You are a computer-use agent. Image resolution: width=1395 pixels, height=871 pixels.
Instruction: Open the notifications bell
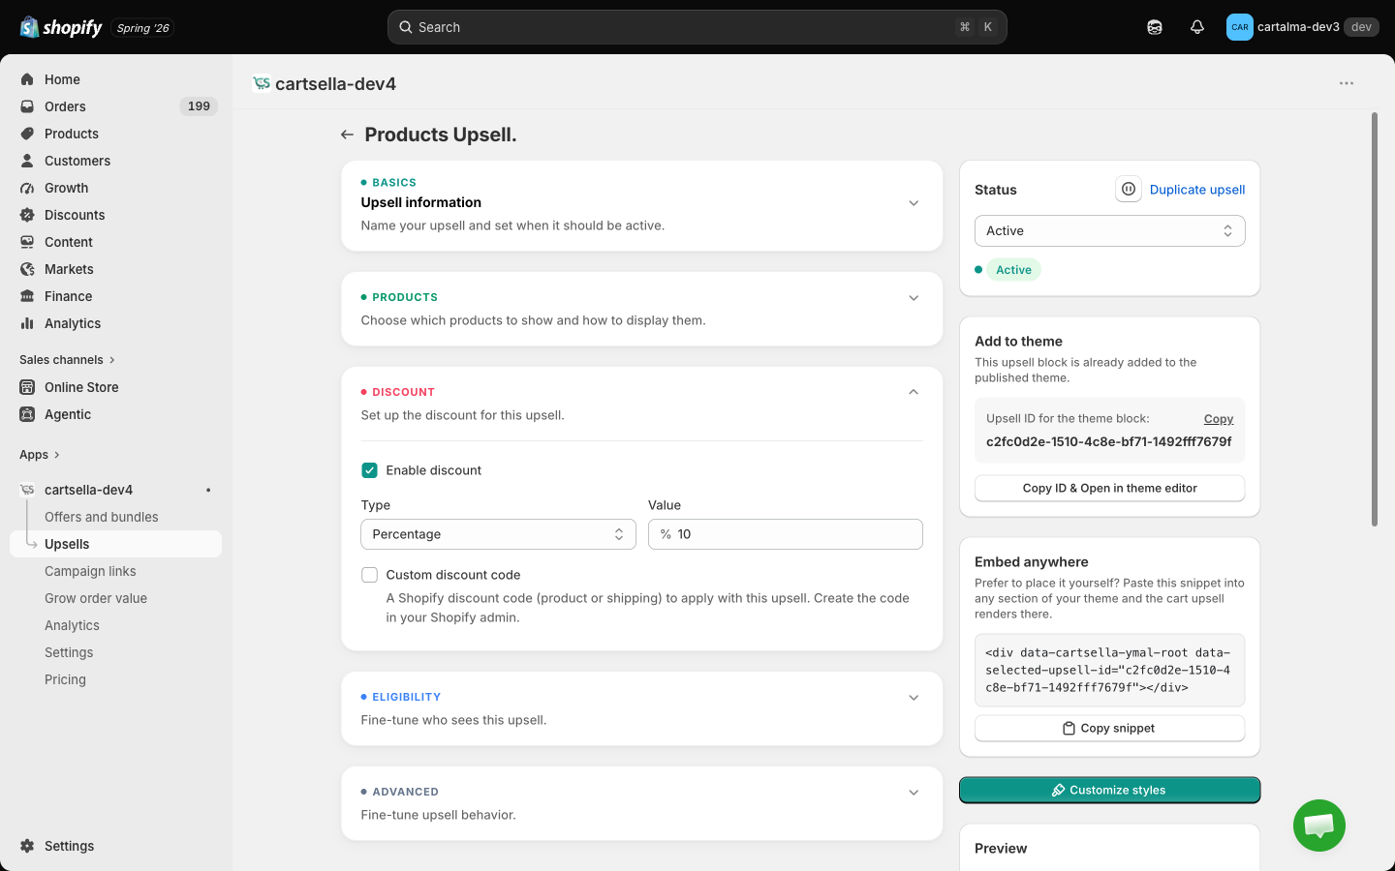[x=1197, y=27]
